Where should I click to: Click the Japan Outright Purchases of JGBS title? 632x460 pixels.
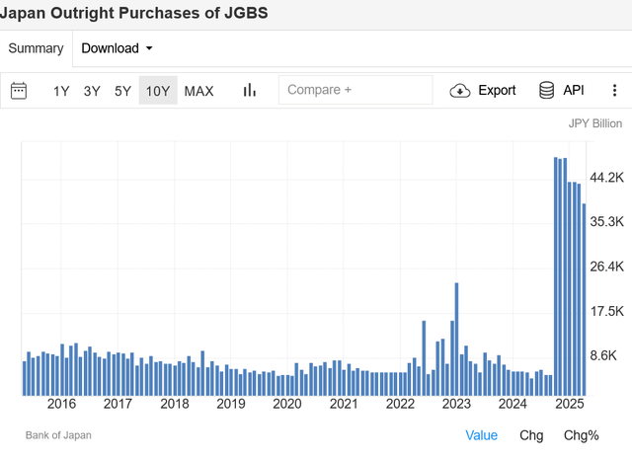[x=134, y=13]
